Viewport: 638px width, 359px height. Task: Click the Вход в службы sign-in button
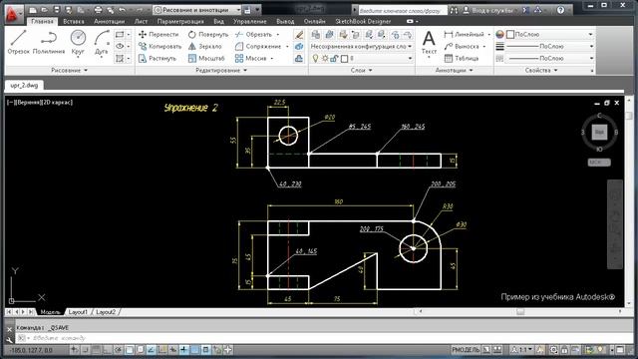(x=490, y=10)
